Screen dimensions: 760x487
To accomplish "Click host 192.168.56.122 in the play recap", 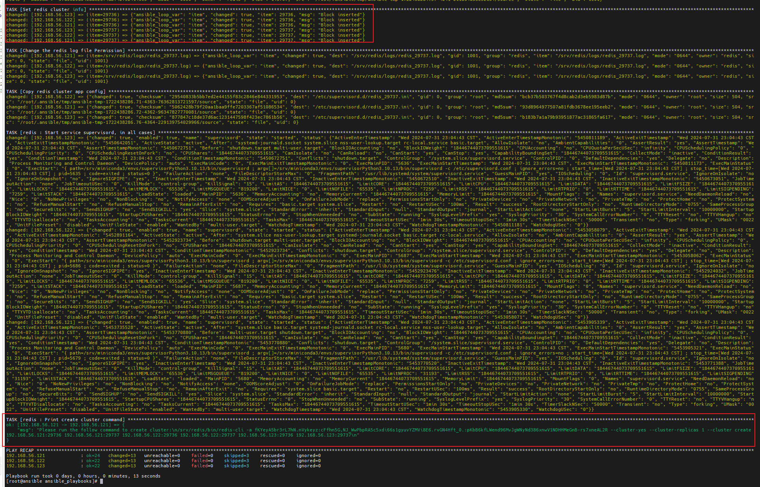I will point(26,461).
